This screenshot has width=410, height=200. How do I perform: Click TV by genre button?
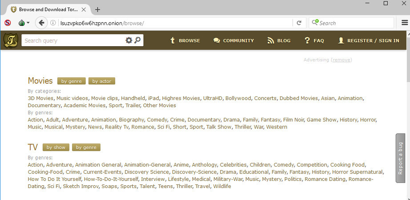point(86,147)
